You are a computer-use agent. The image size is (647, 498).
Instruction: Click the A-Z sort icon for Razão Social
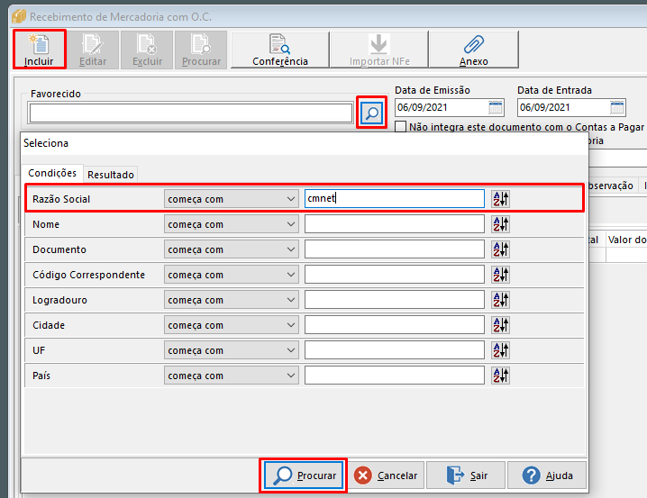tap(500, 199)
